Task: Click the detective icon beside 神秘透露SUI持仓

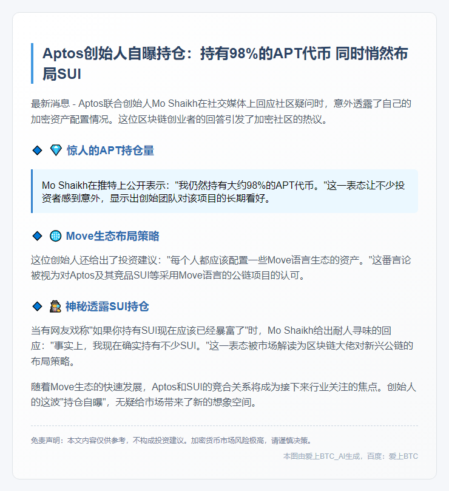Action: click(x=55, y=306)
